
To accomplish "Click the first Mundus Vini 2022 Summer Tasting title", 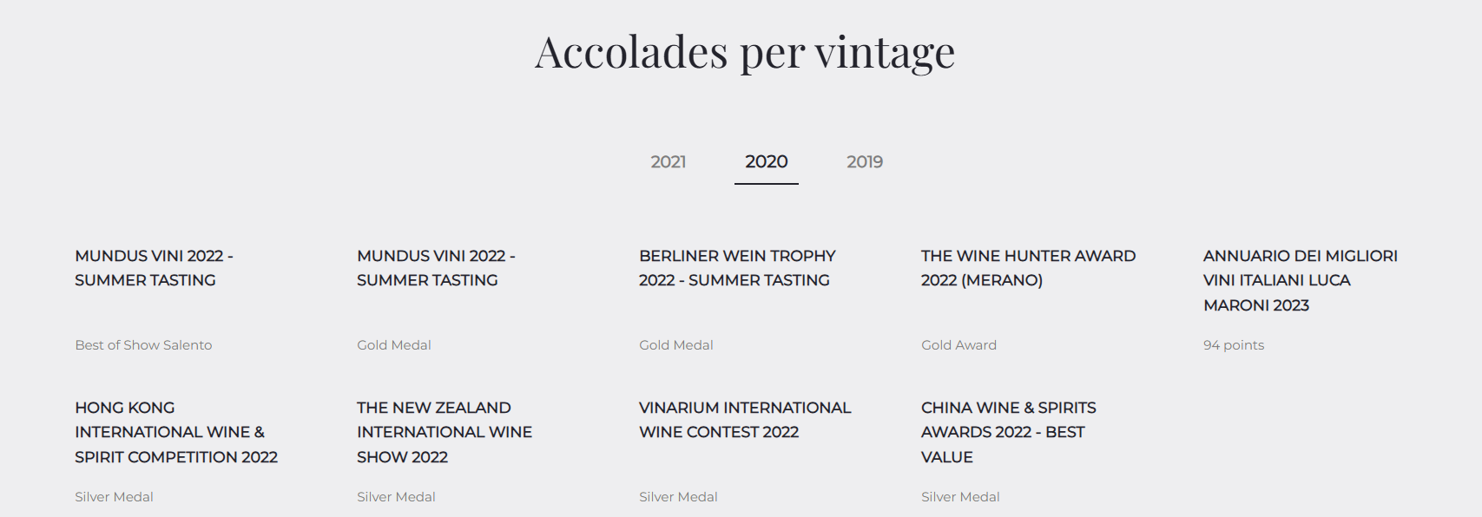I will 155,268.
